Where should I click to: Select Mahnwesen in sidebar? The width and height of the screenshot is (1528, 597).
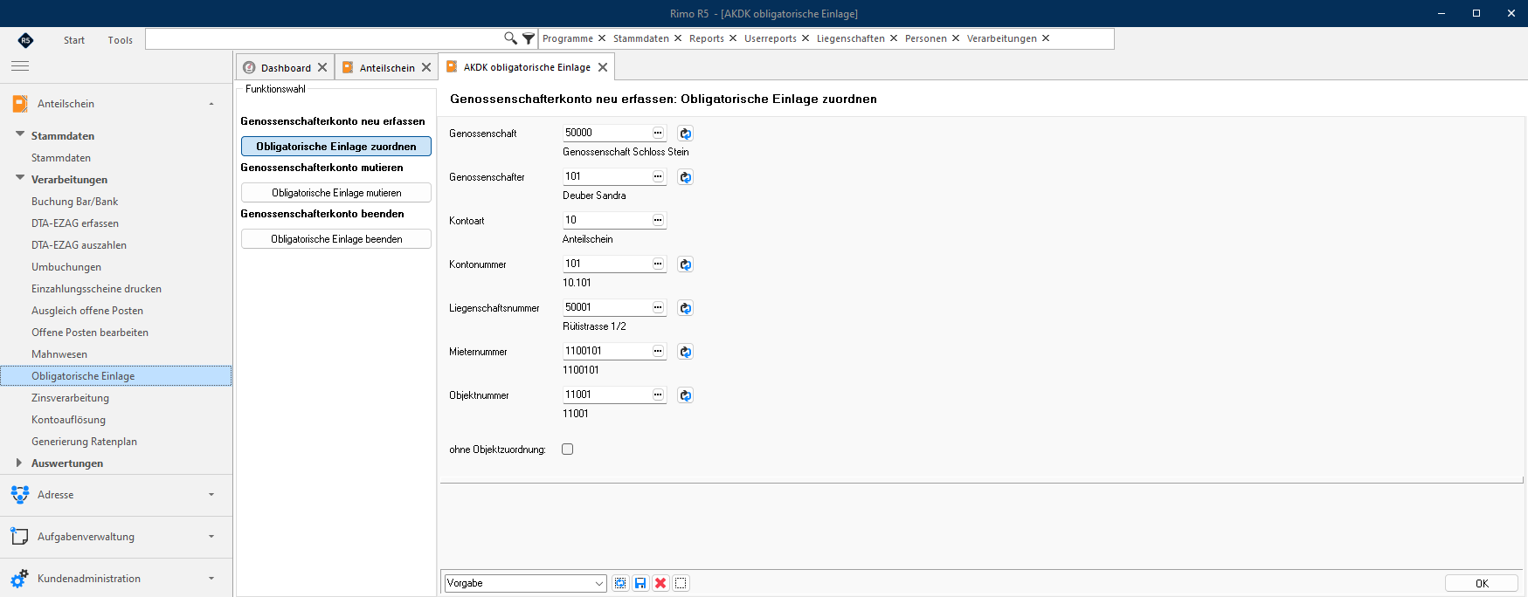click(59, 354)
